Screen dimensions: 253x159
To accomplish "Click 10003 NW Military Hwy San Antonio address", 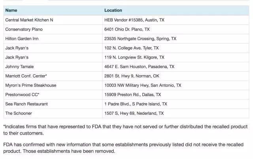I will coord(143,85).
